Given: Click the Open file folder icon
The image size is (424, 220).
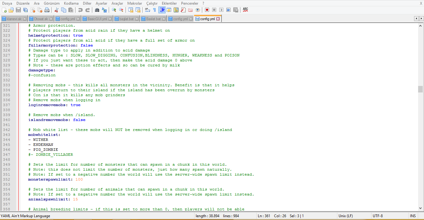Looking at the screenshot, I should (x=11, y=10).
